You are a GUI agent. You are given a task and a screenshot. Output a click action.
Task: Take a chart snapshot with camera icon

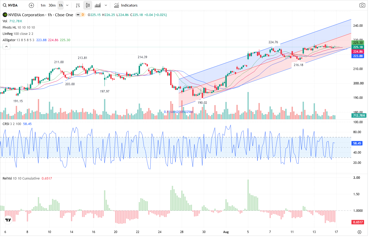[x=362, y=5]
